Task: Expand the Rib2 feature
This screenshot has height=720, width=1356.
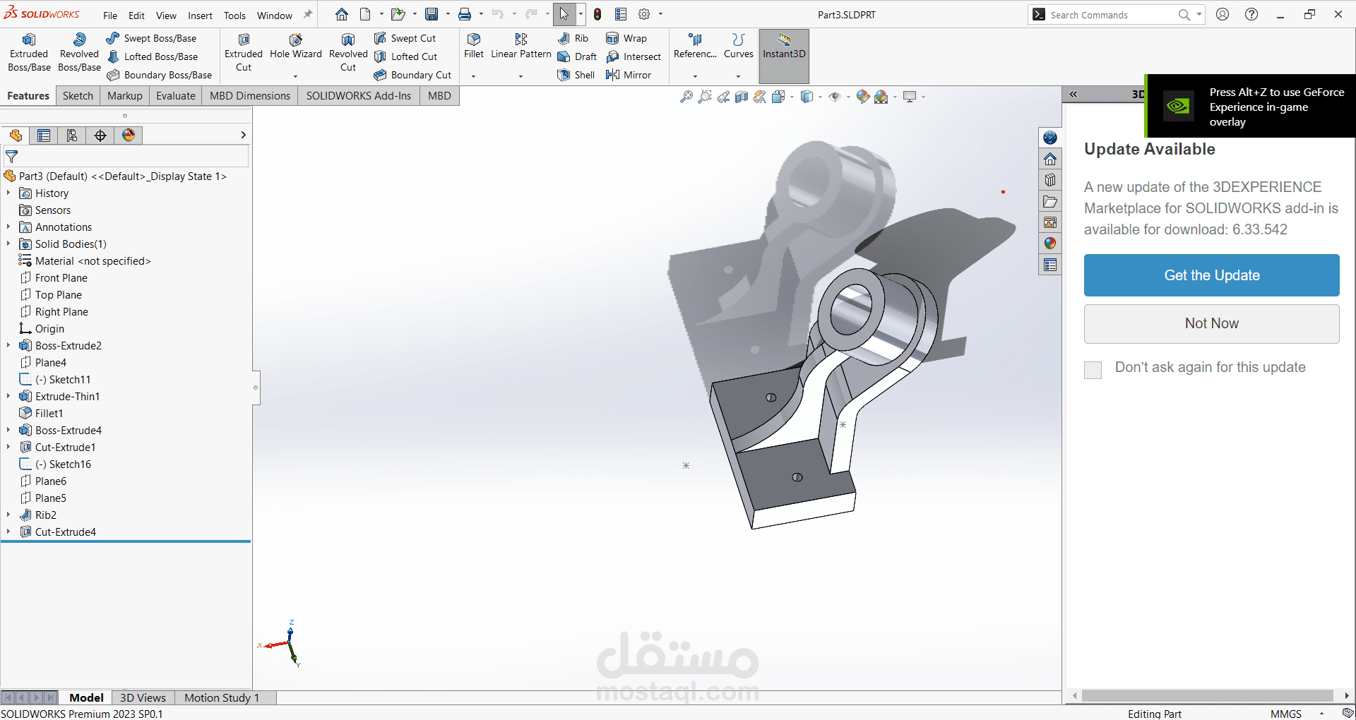Action: tap(8, 515)
